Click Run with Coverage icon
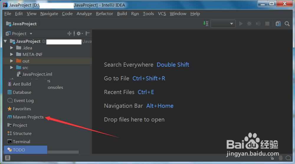This screenshot has height=164, width=295. click(258, 24)
